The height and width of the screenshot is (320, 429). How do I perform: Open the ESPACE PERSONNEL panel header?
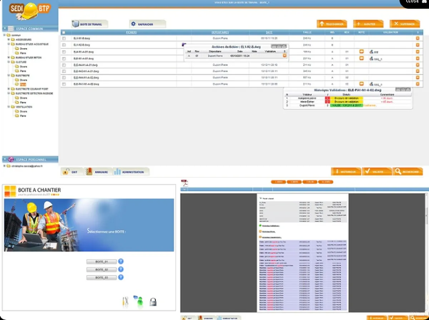click(x=30, y=159)
